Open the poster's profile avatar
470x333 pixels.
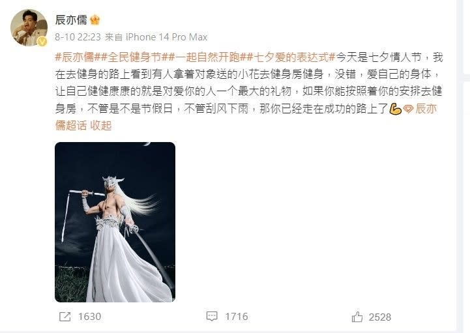pyautogui.click(x=29, y=28)
